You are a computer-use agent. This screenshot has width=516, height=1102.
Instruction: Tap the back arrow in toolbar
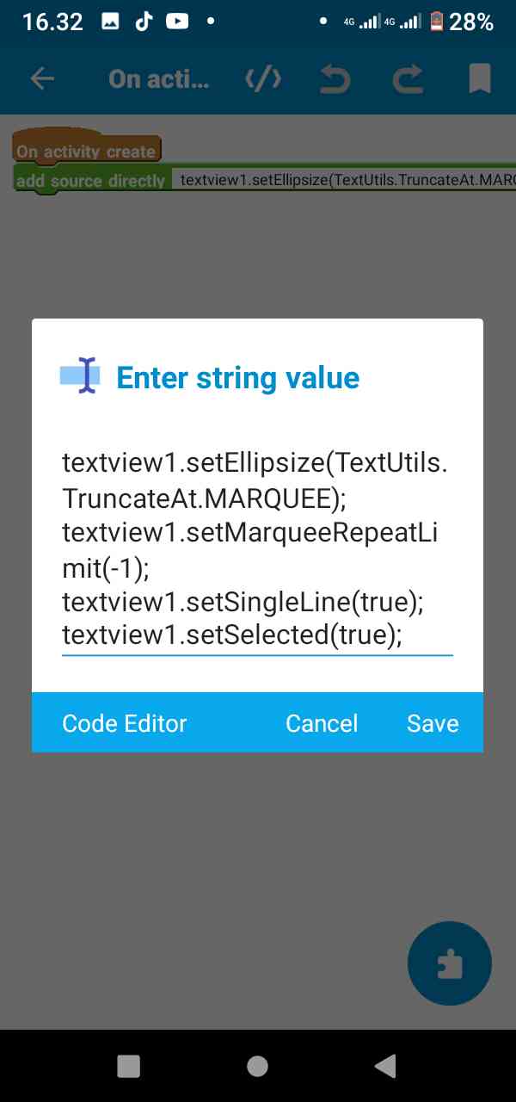(42, 79)
